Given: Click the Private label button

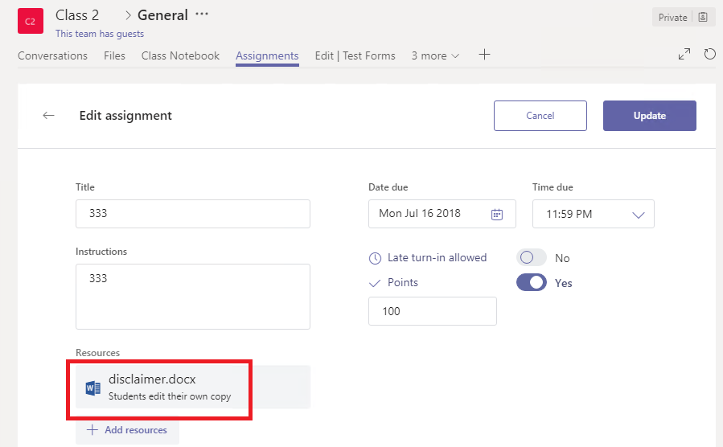Looking at the screenshot, I should tap(672, 17).
